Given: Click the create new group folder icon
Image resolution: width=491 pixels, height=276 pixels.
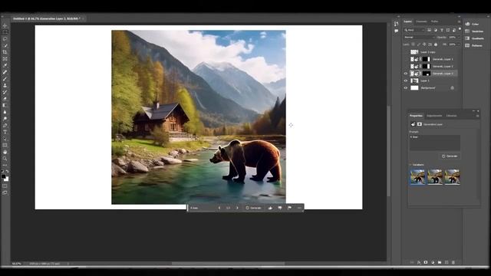Looking at the screenshot, I should 440,262.
